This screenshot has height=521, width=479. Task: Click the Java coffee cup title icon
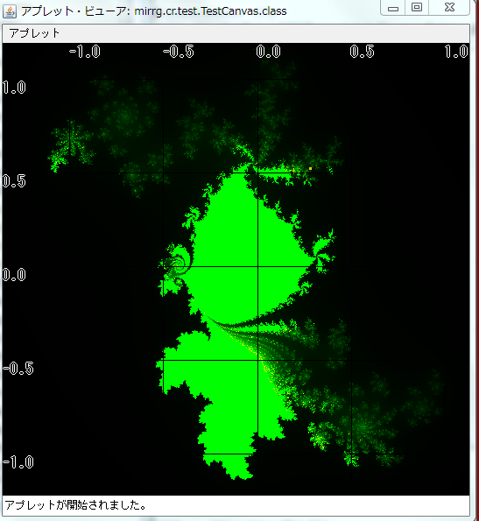(x=10, y=11)
